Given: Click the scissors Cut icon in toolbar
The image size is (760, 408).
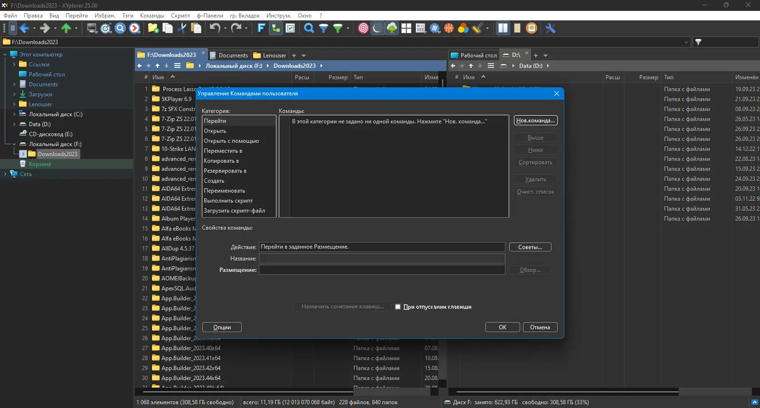Looking at the screenshot, I should tap(181, 28).
